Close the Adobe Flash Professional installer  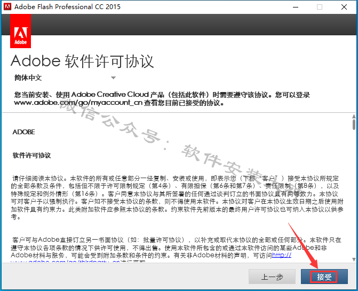click(x=344, y=7)
